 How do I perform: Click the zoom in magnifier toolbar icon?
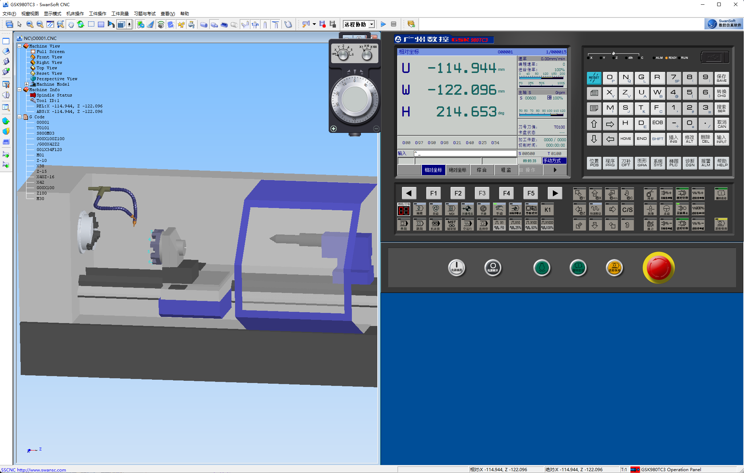(x=30, y=24)
